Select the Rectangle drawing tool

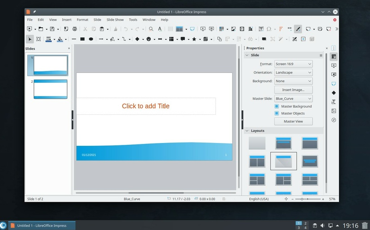[x=82, y=39]
